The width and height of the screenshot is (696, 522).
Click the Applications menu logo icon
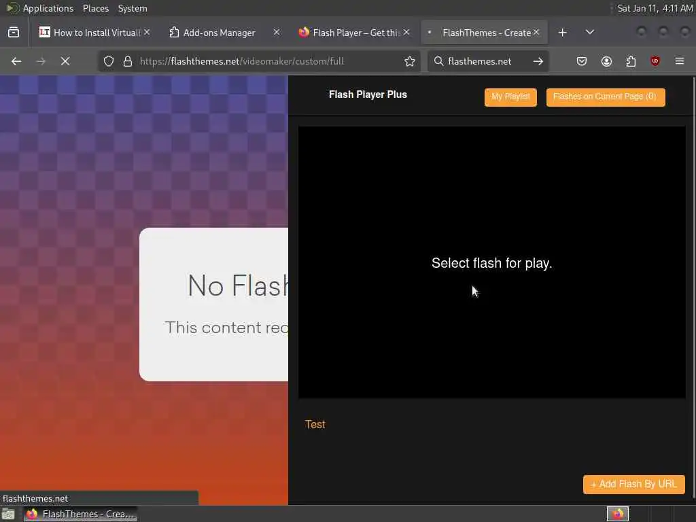(x=12, y=8)
